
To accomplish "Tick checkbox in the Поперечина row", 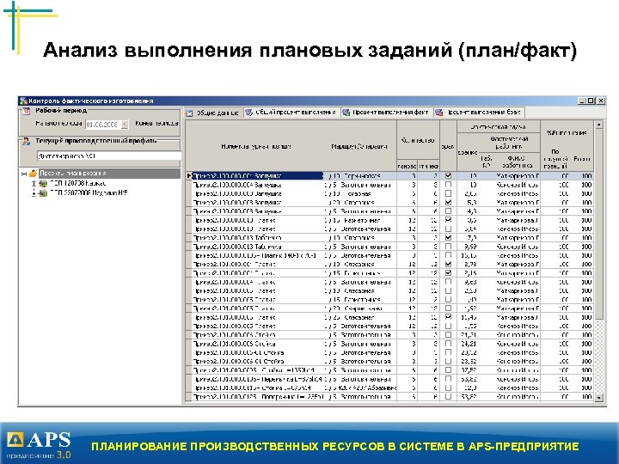I will click(448, 396).
